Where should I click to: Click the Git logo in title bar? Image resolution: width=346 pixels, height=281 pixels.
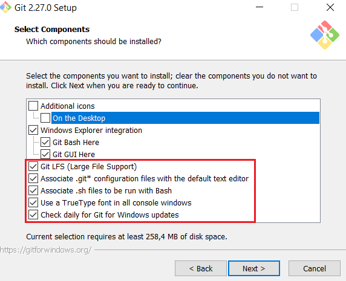click(x=5, y=7)
